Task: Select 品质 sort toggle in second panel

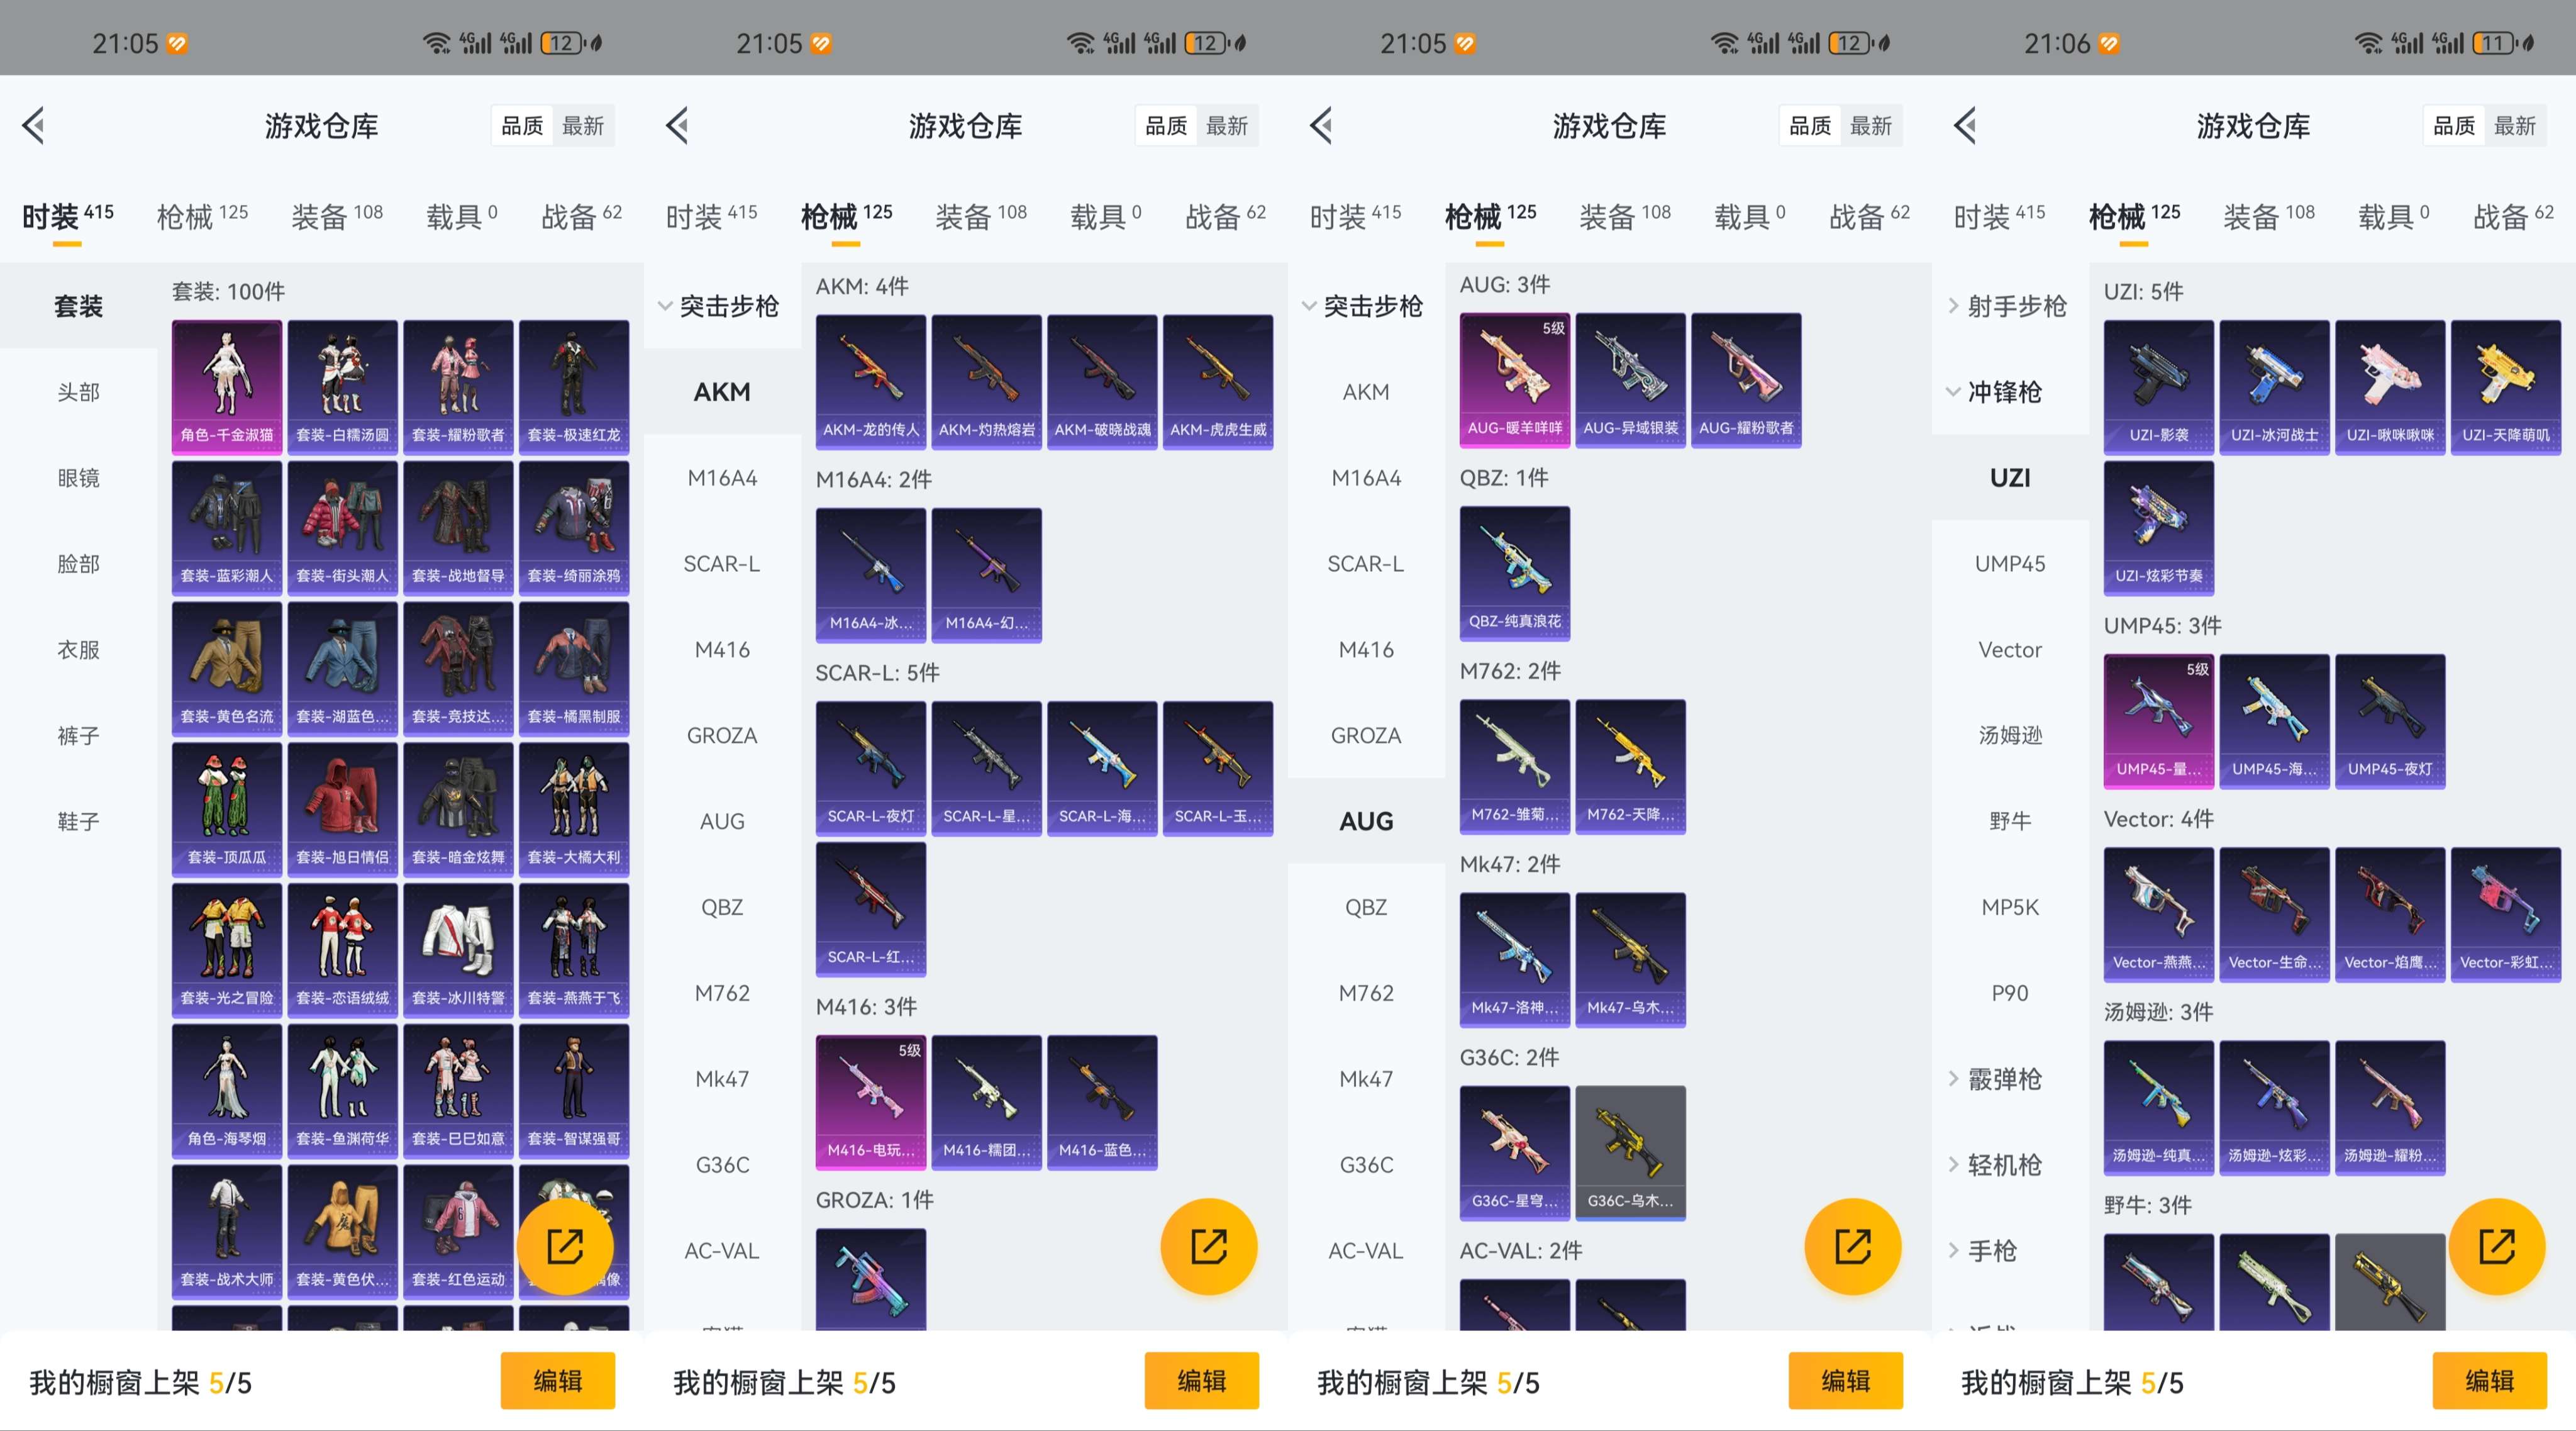Action: point(1166,126)
